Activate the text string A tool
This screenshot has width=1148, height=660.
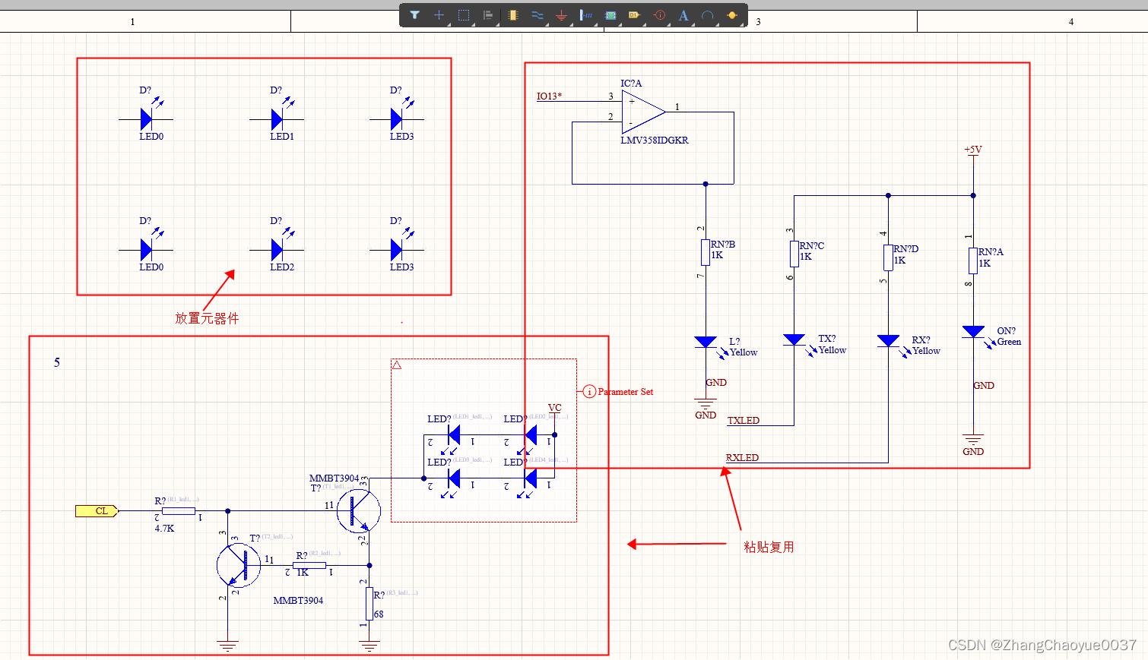(x=683, y=15)
